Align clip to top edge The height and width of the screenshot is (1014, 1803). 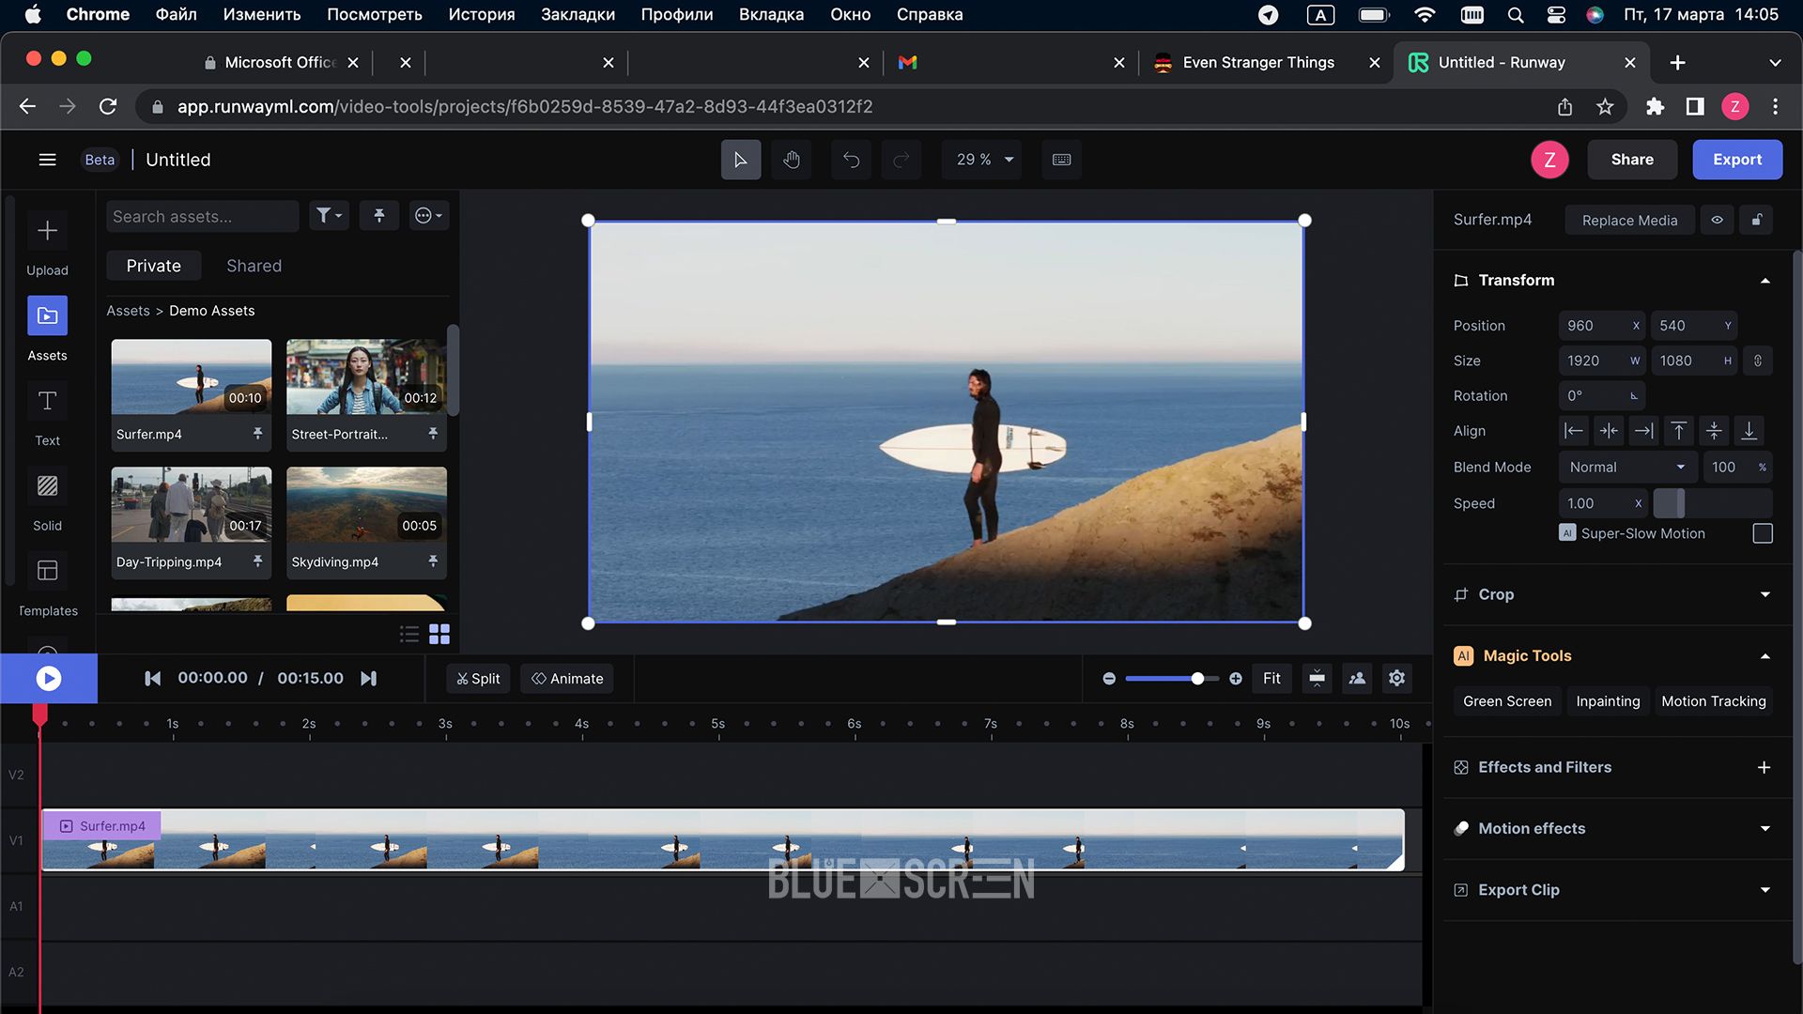point(1679,431)
